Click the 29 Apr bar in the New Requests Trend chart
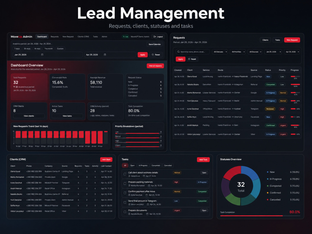 coord(100,137)
